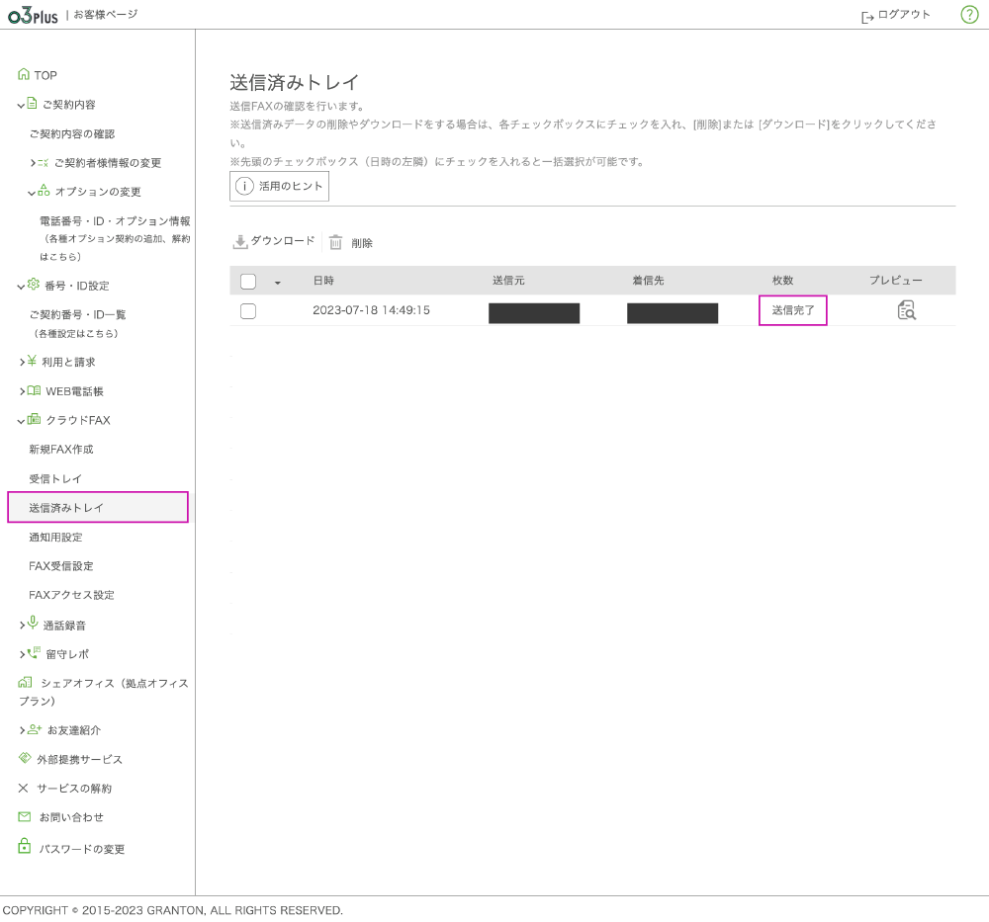Collapse the 番号・ID設定 chevron
This screenshot has height=922, width=989.
(22, 287)
